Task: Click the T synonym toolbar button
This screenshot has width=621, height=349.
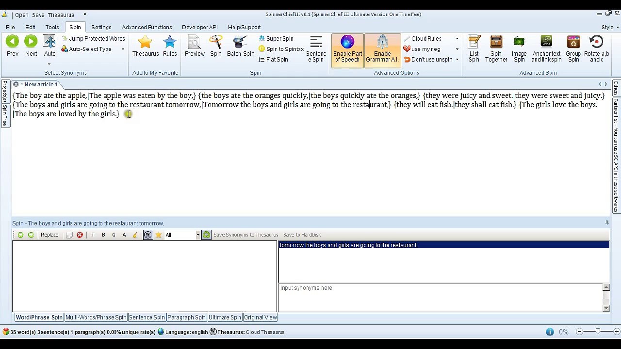Action: click(93, 235)
